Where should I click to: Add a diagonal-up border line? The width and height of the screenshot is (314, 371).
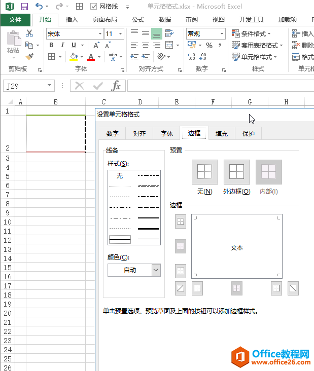tap(181, 288)
